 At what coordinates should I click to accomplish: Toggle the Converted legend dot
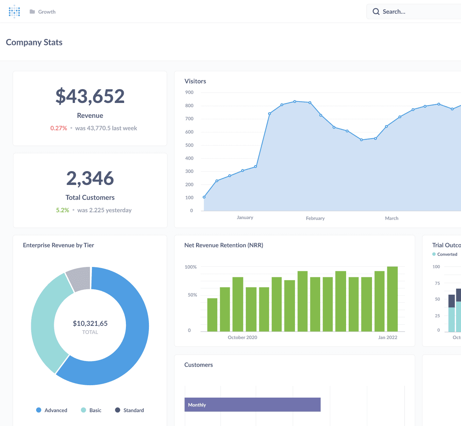[434, 254]
